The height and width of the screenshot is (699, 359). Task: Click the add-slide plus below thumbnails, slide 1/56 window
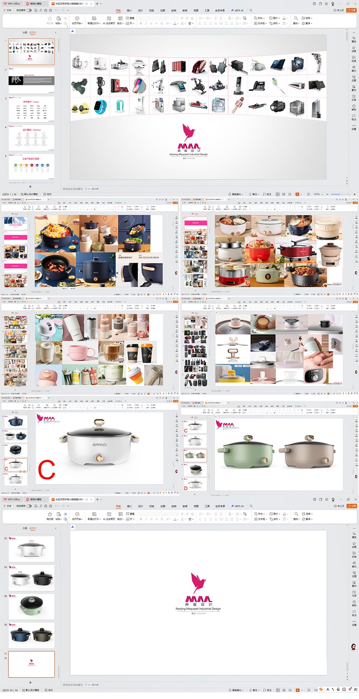click(30, 187)
